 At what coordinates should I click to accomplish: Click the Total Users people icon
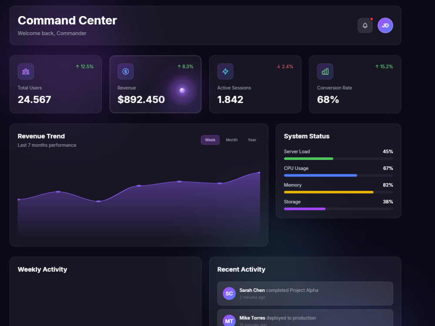click(26, 72)
